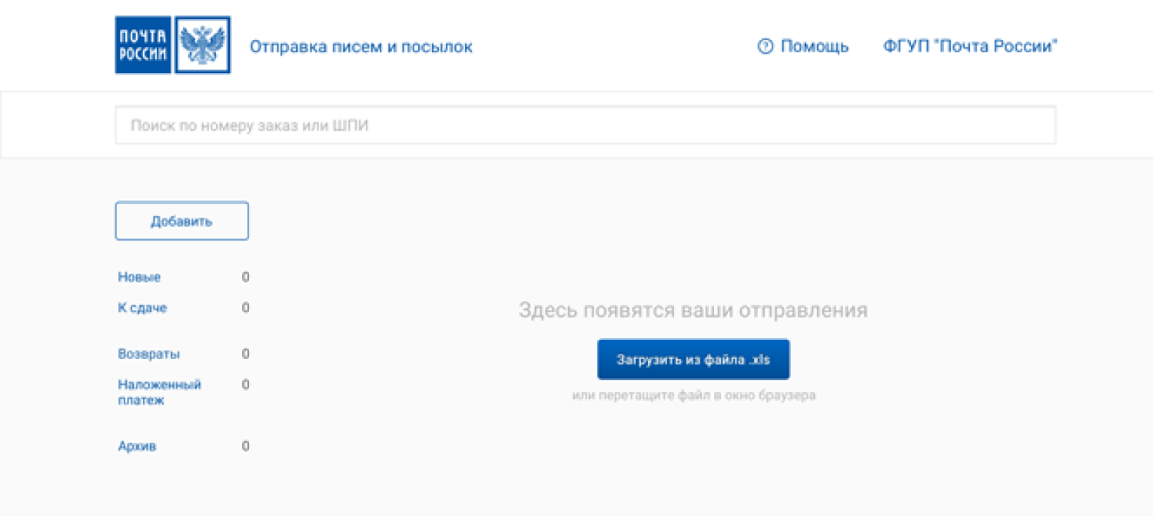
Task: Click the zero counter beside Возвраты
Action: (245, 355)
